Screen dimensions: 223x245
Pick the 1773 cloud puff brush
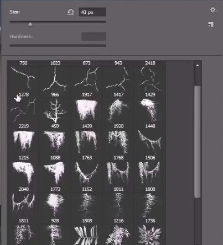pyautogui.click(x=55, y=203)
